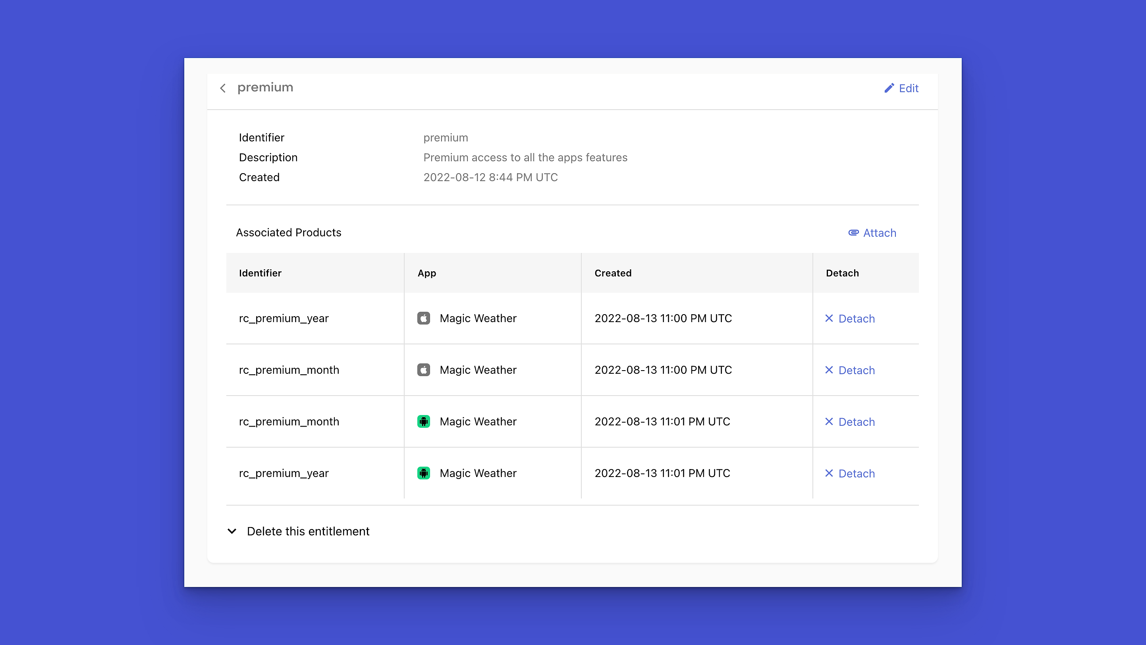Click the Created column header in table
Screen dimensions: 1146x645
(x=613, y=273)
